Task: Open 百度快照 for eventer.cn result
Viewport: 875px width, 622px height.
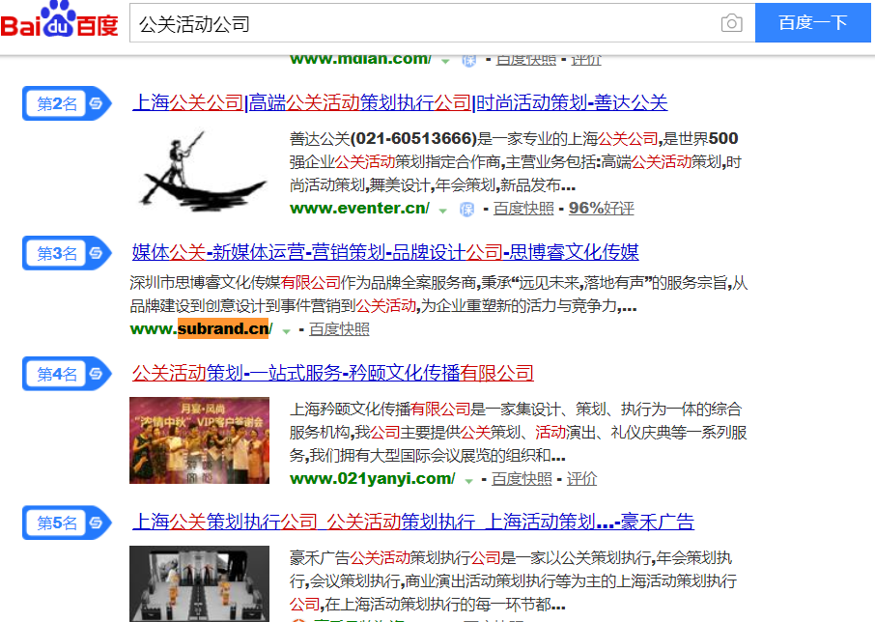Action: 523,209
